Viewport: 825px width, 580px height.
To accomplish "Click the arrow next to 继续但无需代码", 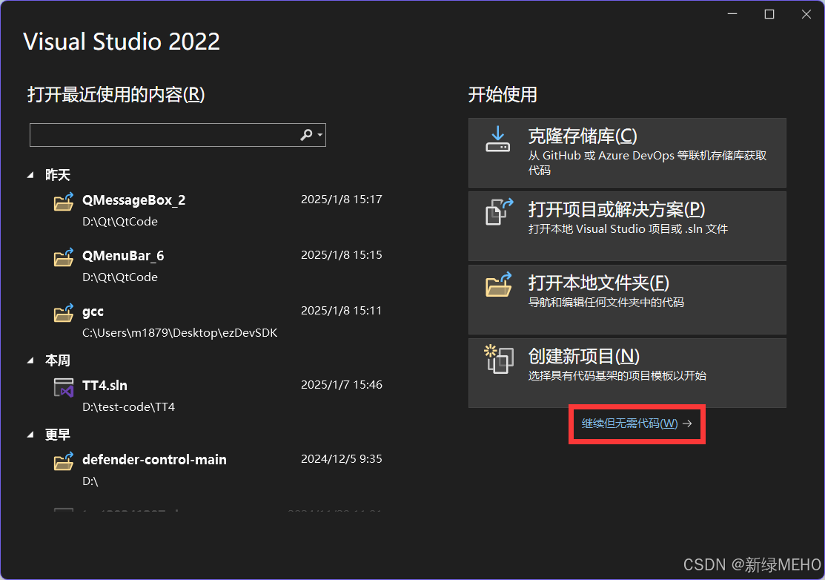I will [x=687, y=424].
